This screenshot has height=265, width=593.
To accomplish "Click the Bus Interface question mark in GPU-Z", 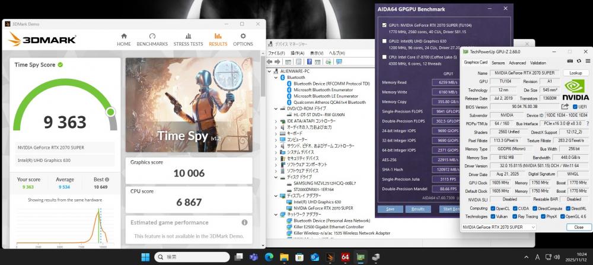I will [x=588, y=124].
